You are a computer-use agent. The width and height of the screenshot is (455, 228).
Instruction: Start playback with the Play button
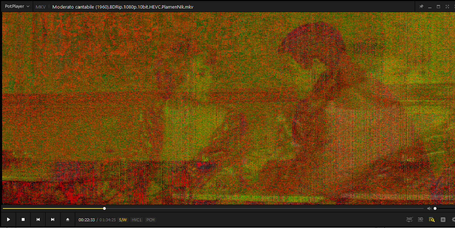coord(9,219)
